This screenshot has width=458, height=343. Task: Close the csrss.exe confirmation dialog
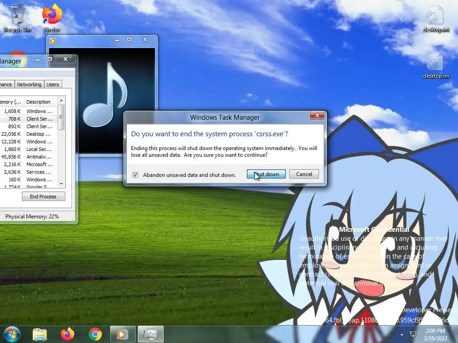(317, 116)
